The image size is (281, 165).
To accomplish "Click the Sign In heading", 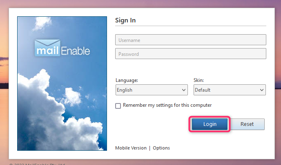I will click(x=125, y=20).
